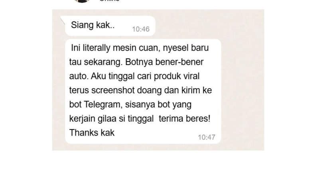Image resolution: width=319 pixels, height=169 pixels.
Task: Open the contact's profile picture at top
Action: 82,1
